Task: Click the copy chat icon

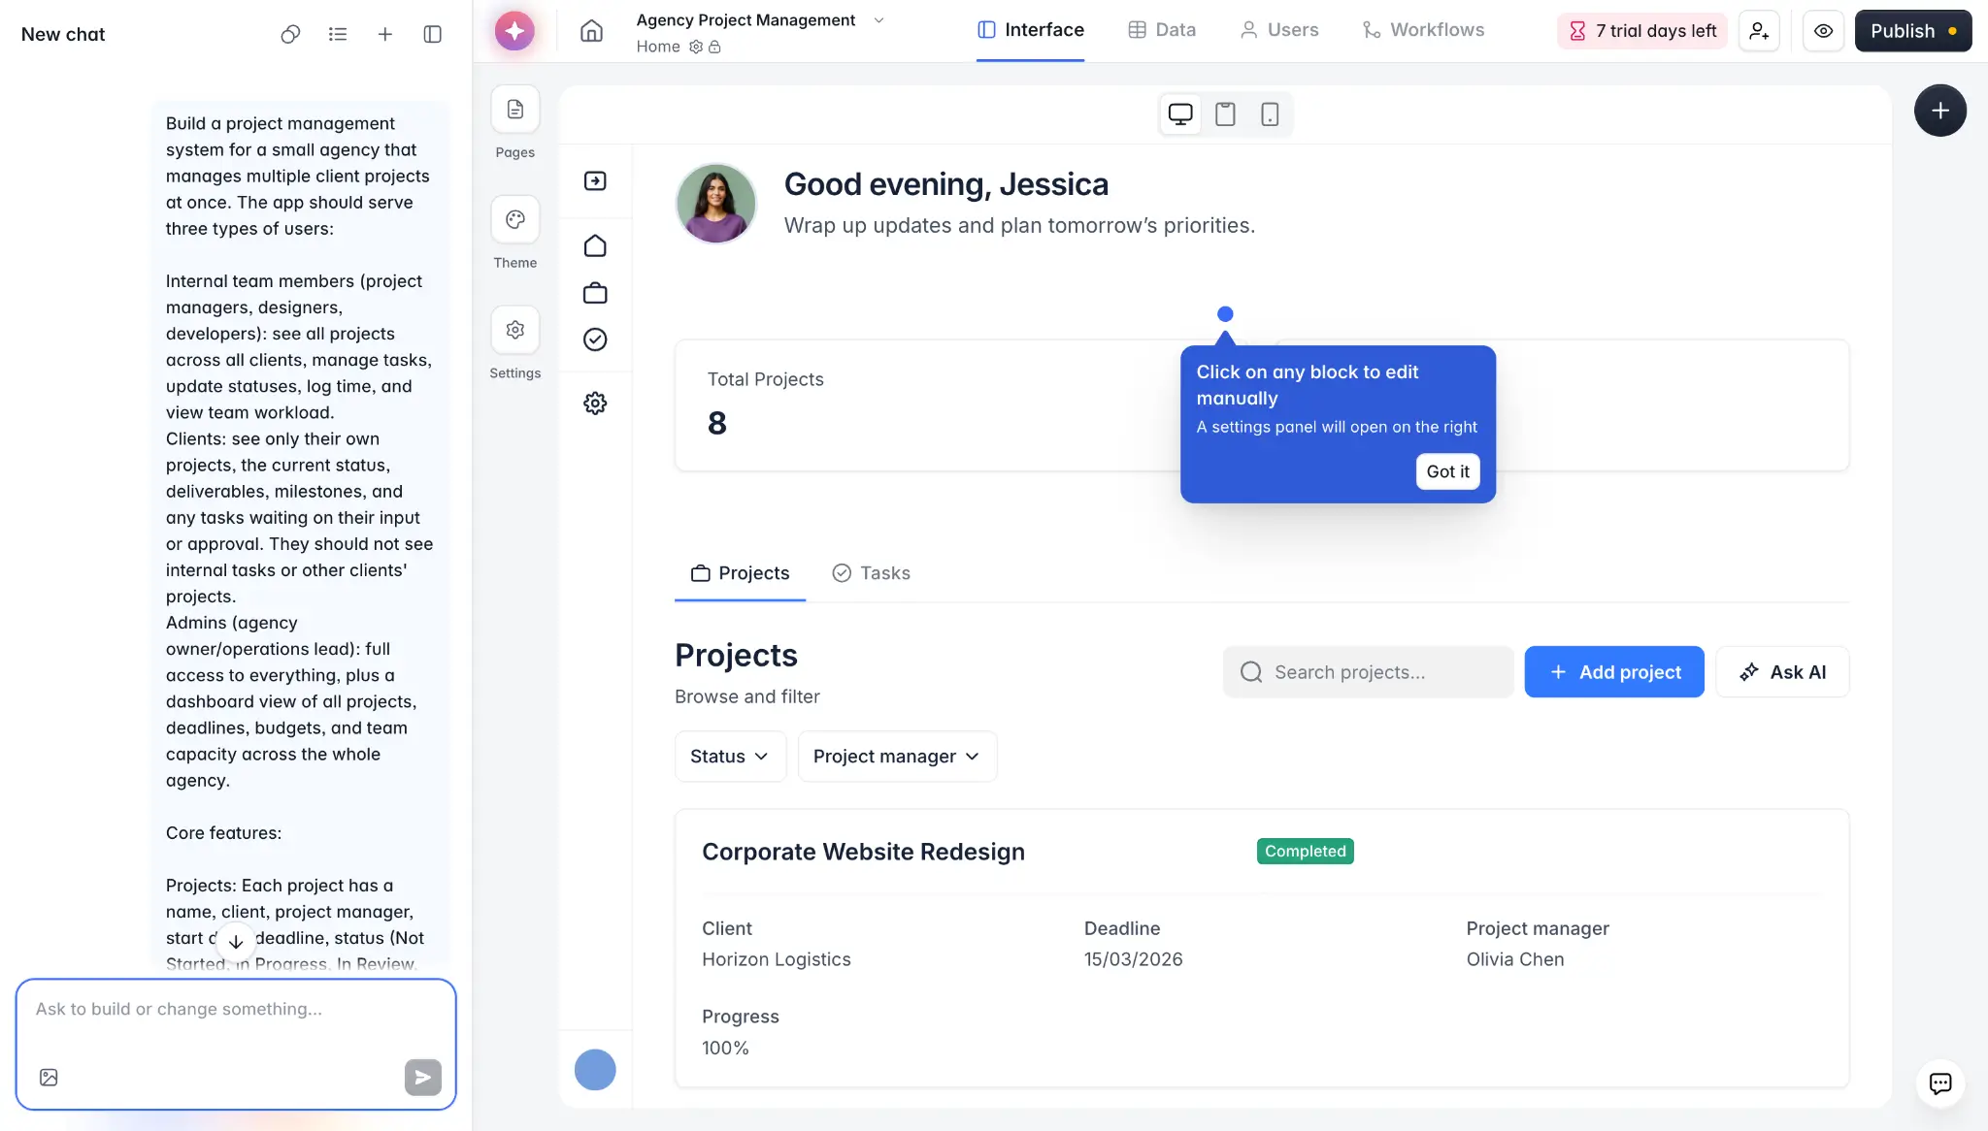Action: [289, 33]
